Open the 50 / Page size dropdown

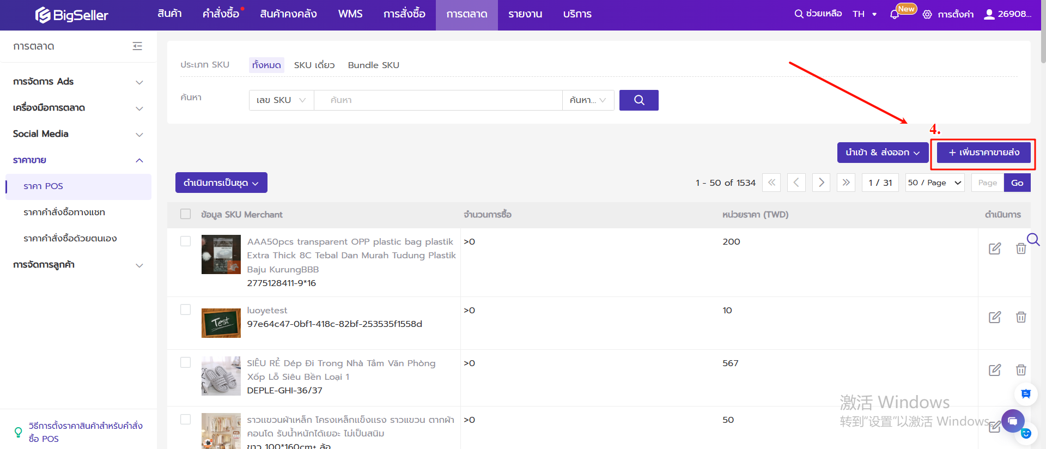934,183
